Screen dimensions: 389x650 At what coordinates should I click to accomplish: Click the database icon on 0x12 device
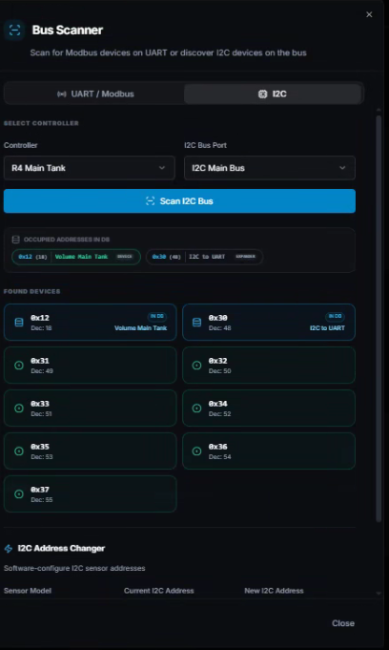click(19, 323)
